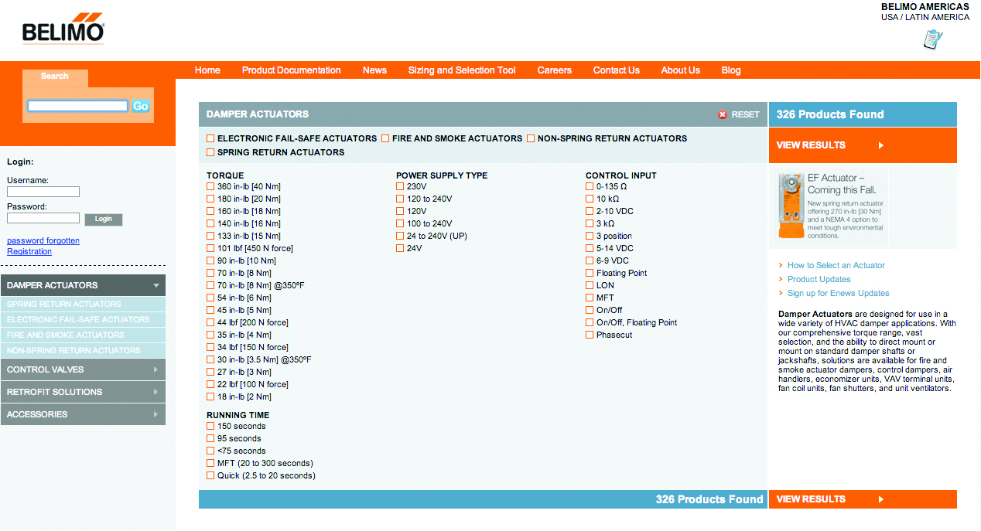
Task: Click the Reset filters link
Action: coord(745,114)
